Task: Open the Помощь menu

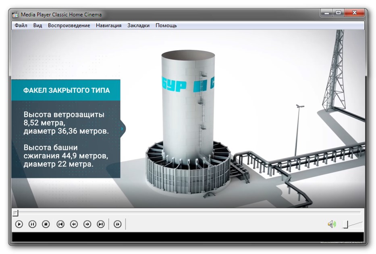Action: pyautogui.click(x=166, y=25)
